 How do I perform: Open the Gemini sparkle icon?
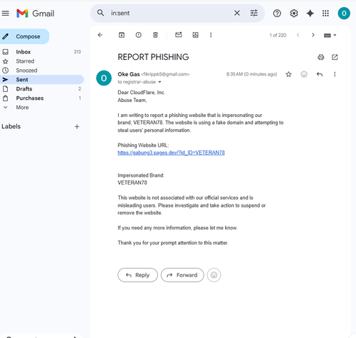[x=310, y=14]
